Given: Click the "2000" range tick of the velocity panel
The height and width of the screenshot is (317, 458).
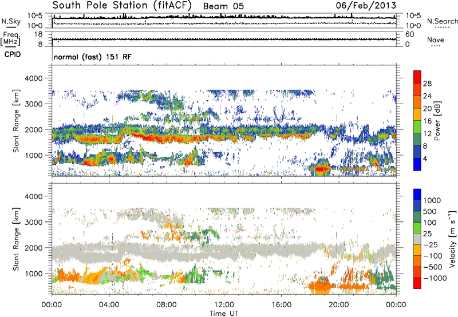Looking at the screenshot, I should 33,248.
